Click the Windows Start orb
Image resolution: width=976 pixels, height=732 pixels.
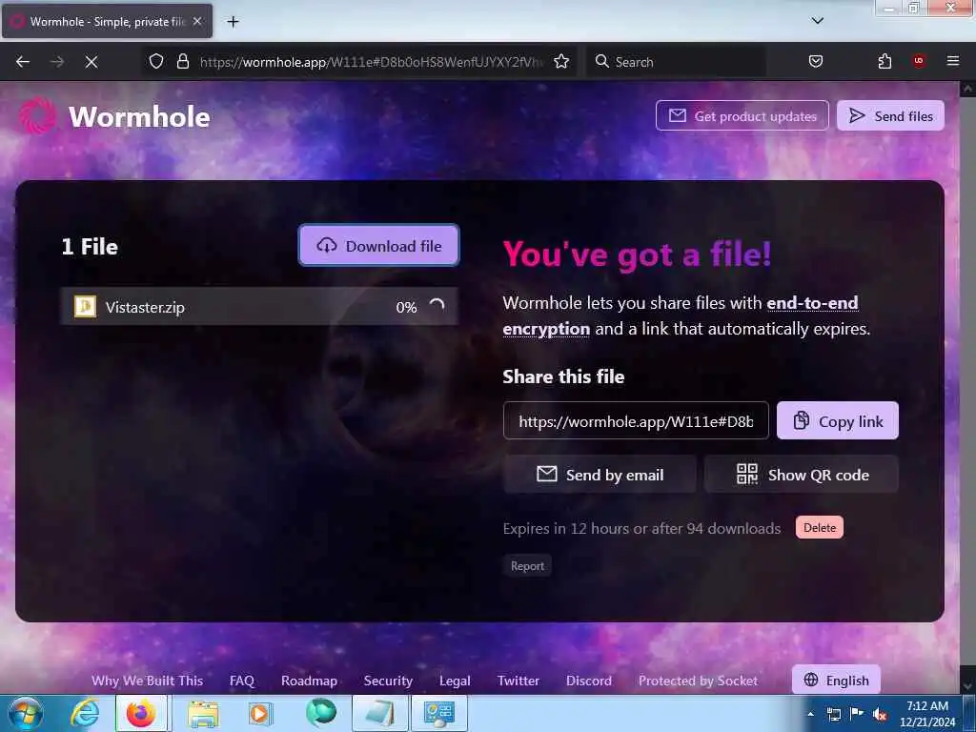point(25,713)
